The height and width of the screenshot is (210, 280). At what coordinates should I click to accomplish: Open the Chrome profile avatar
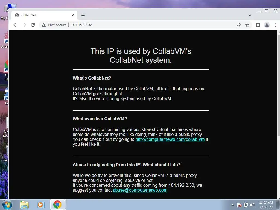[267, 25]
